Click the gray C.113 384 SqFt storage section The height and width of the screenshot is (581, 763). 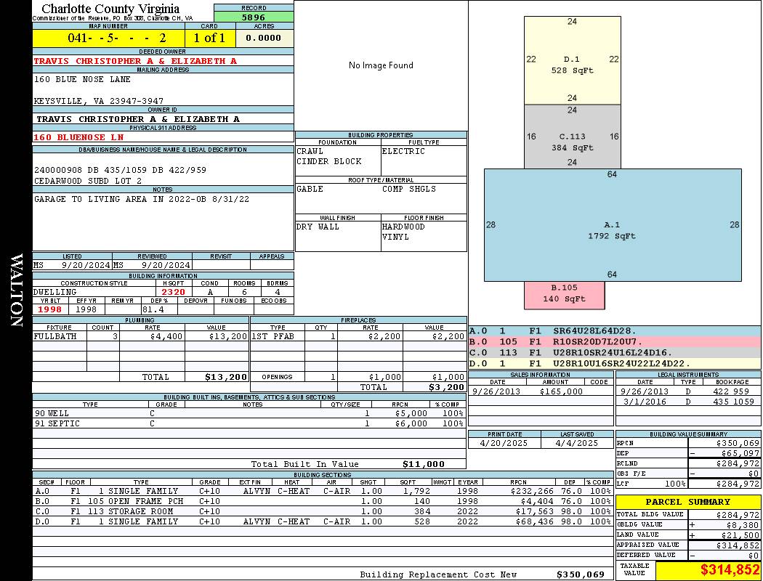[573, 137]
